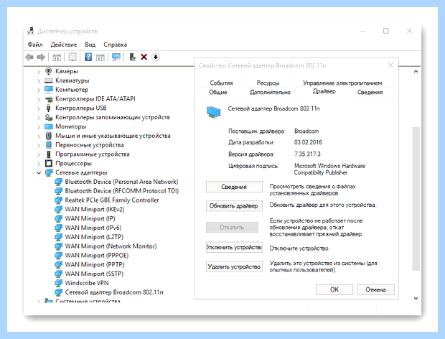This screenshot has height=339, width=445.
Task: Click the icon beside Контроллеры IDE ATA/ATAPI
Action: 49,99
